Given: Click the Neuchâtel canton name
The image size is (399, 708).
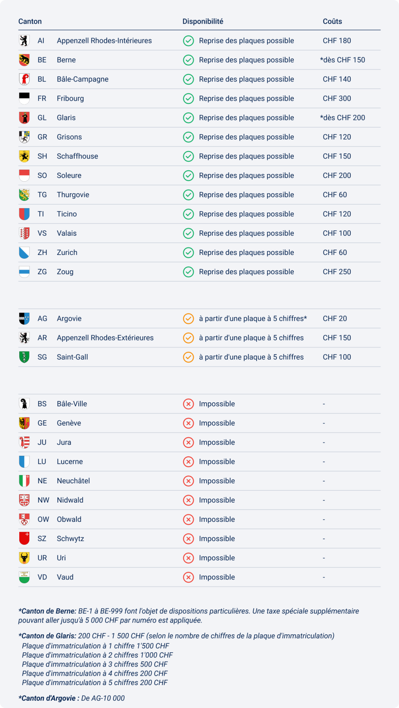Looking at the screenshot, I should (x=73, y=481).
